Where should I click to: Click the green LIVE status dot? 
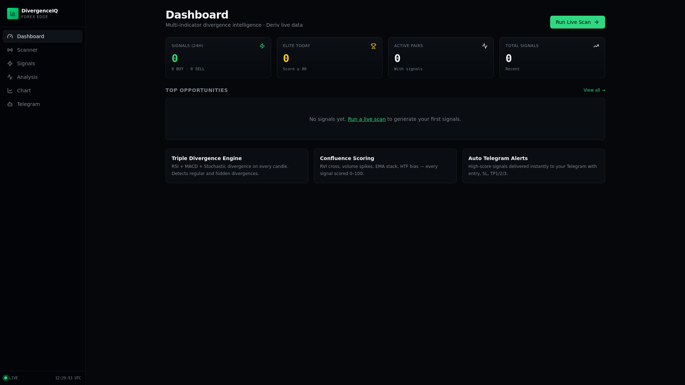pos(6,378)
